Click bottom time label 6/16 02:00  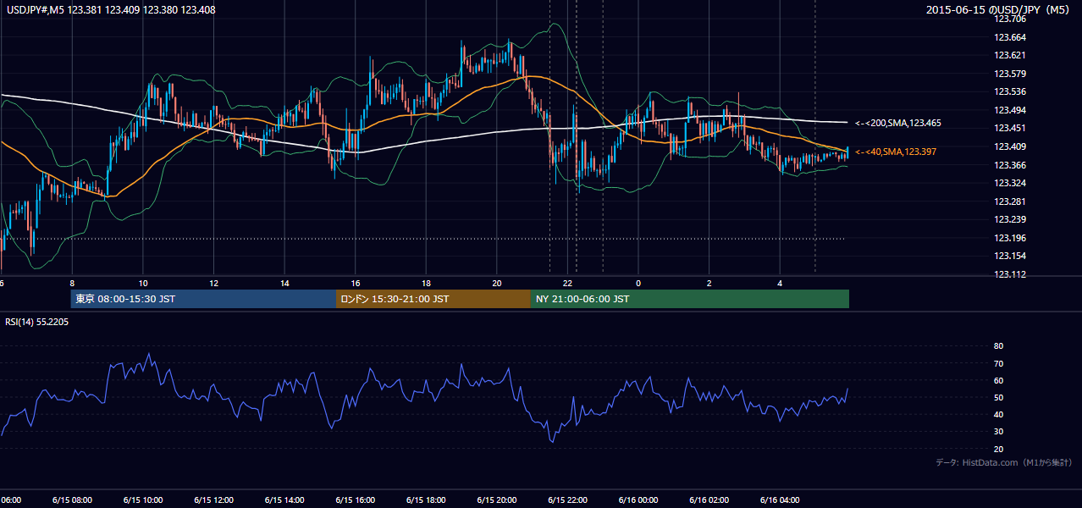point(709,500)
